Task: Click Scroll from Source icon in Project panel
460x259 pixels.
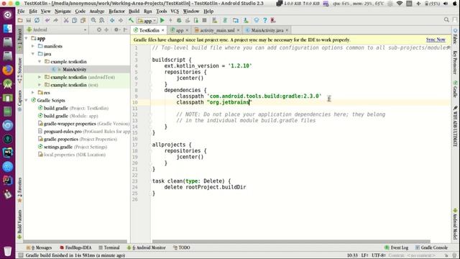Action: [99, 29]
